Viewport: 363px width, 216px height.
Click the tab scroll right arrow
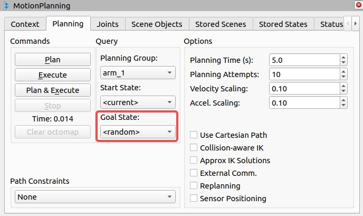click(x=356, y=24)
